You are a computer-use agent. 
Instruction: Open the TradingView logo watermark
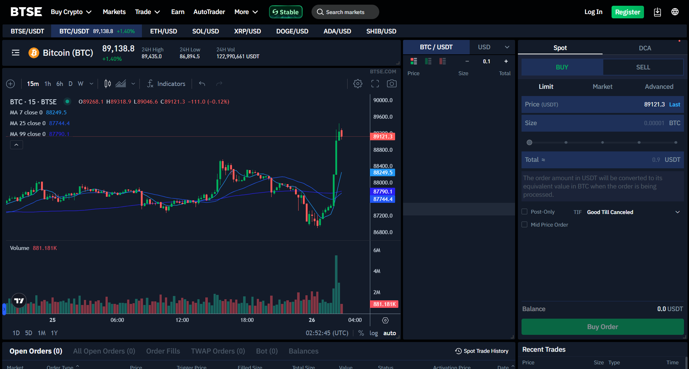18,301
